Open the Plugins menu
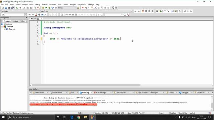This screenshot has width=214, height=120. tap(73, 4)
